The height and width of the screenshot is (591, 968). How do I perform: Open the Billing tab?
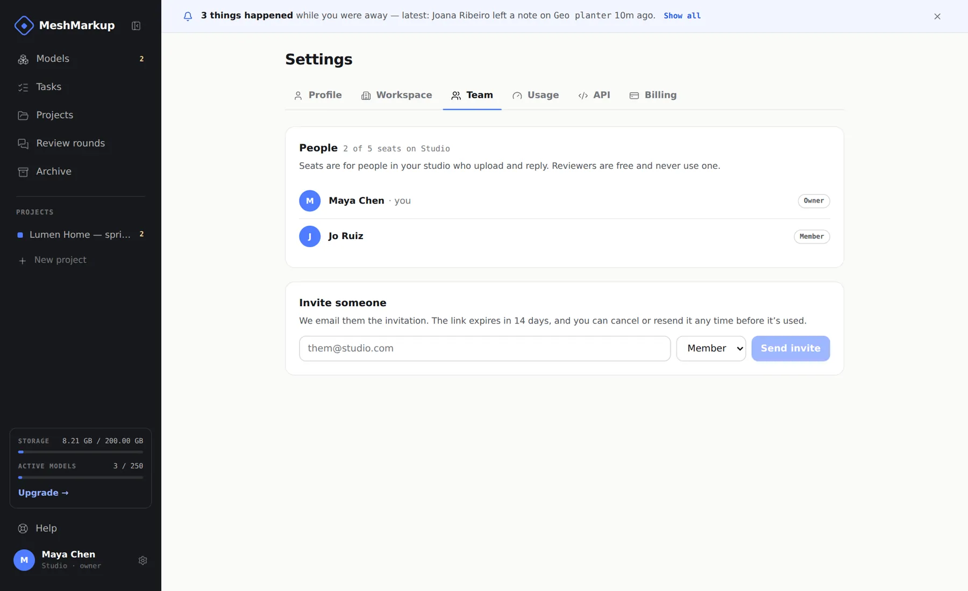[653, 95]
